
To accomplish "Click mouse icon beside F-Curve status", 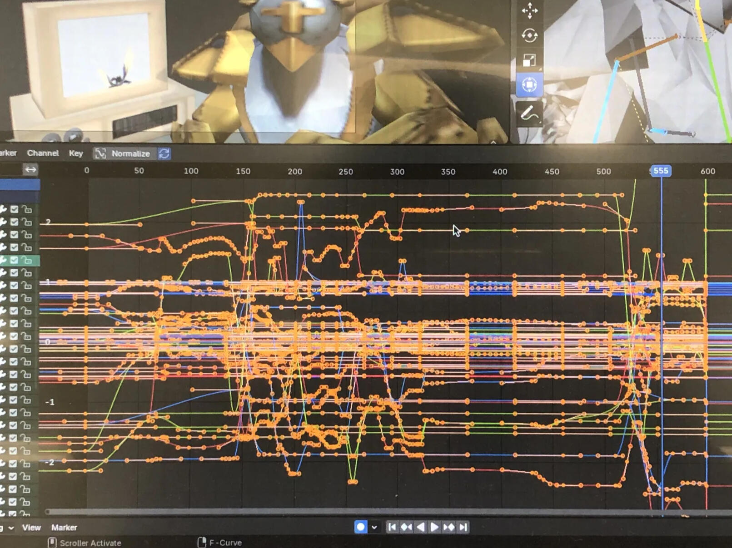I will pos(202,543).
